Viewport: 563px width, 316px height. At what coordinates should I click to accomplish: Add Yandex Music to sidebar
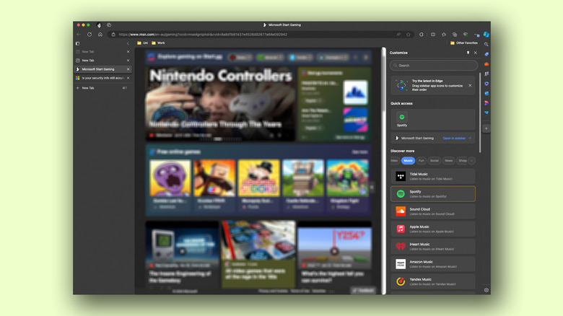(x=433, y=281)
